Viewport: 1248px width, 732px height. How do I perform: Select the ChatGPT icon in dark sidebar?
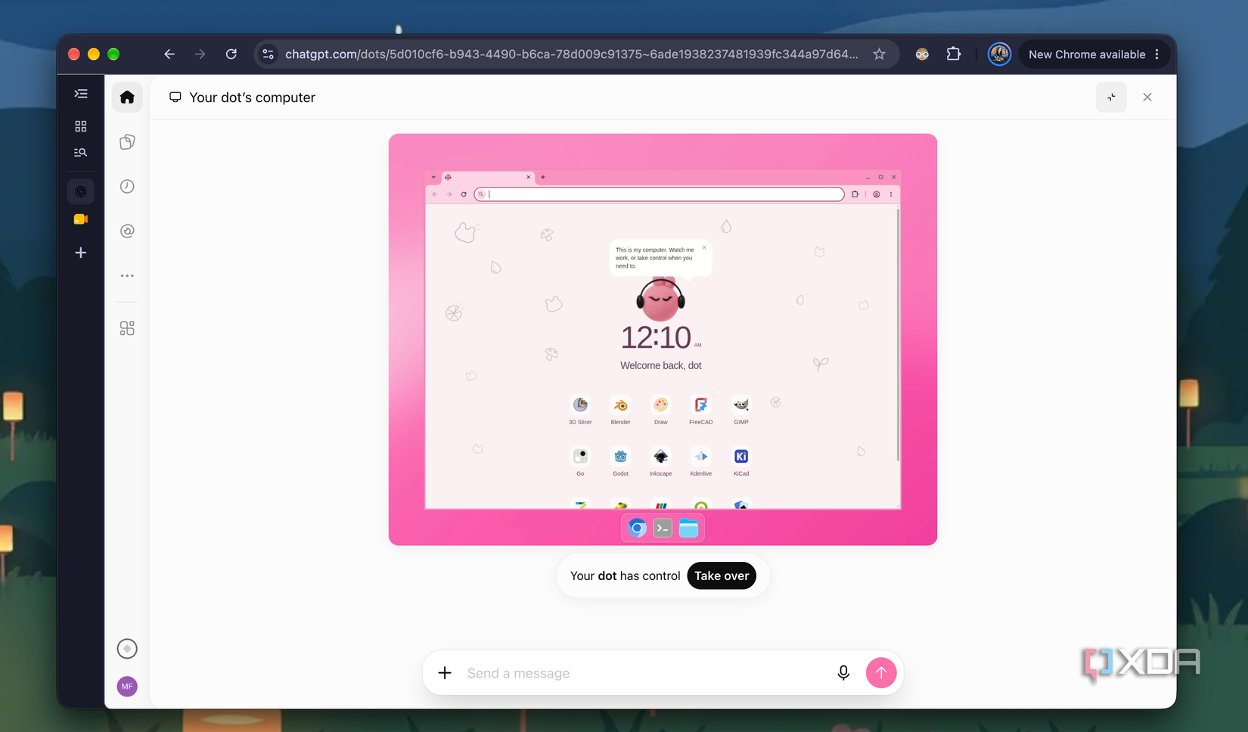click(x=81, y=191)
